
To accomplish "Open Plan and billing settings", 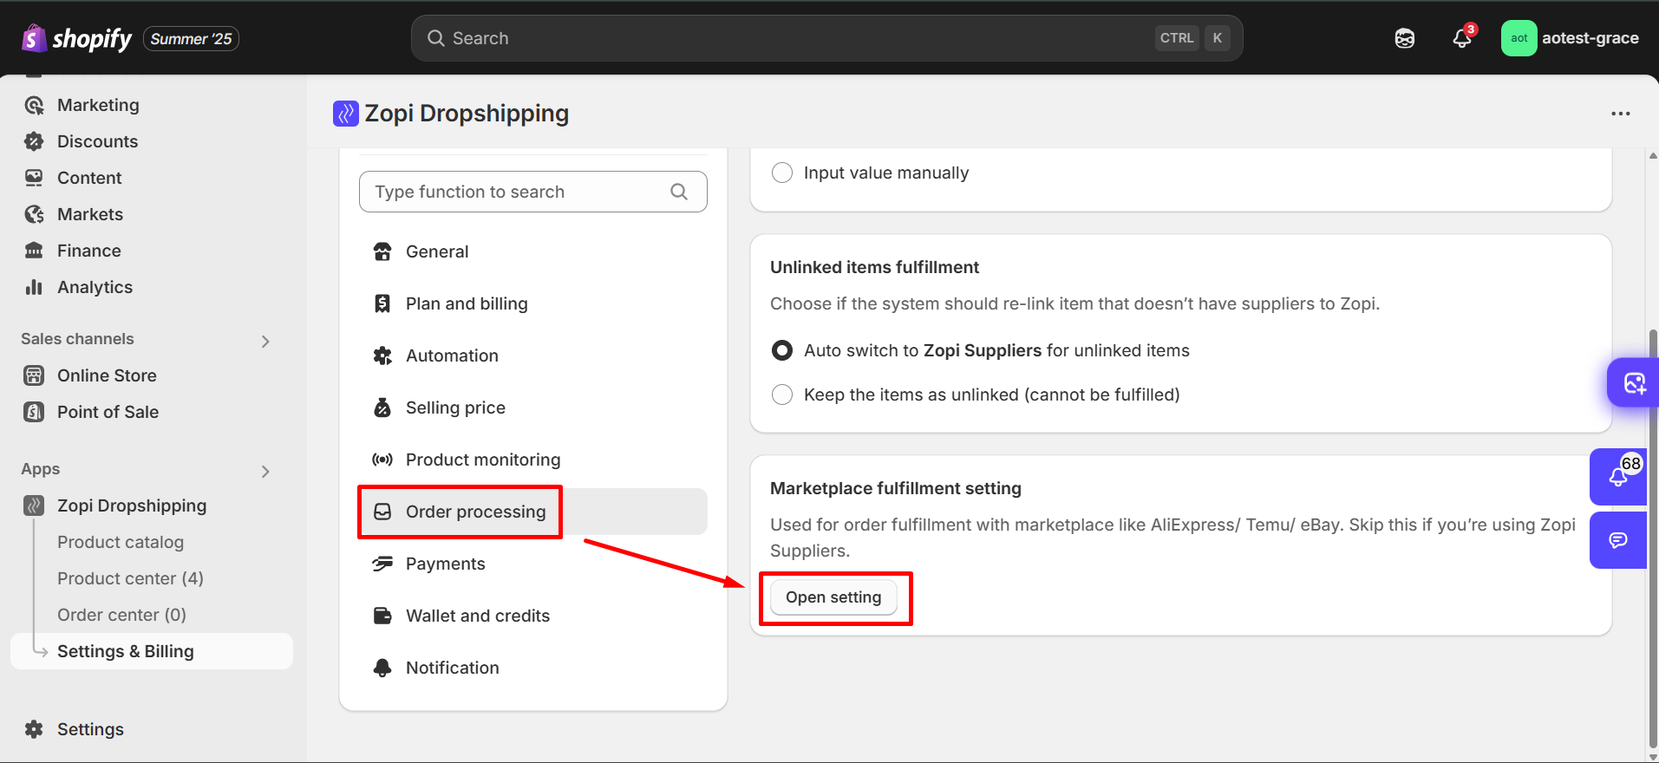I will [532, 303].
